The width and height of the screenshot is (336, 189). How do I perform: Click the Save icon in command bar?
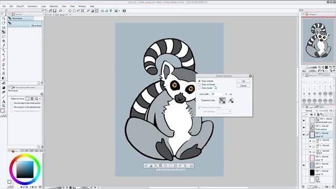pyautogui.click(x=55, y=10)
